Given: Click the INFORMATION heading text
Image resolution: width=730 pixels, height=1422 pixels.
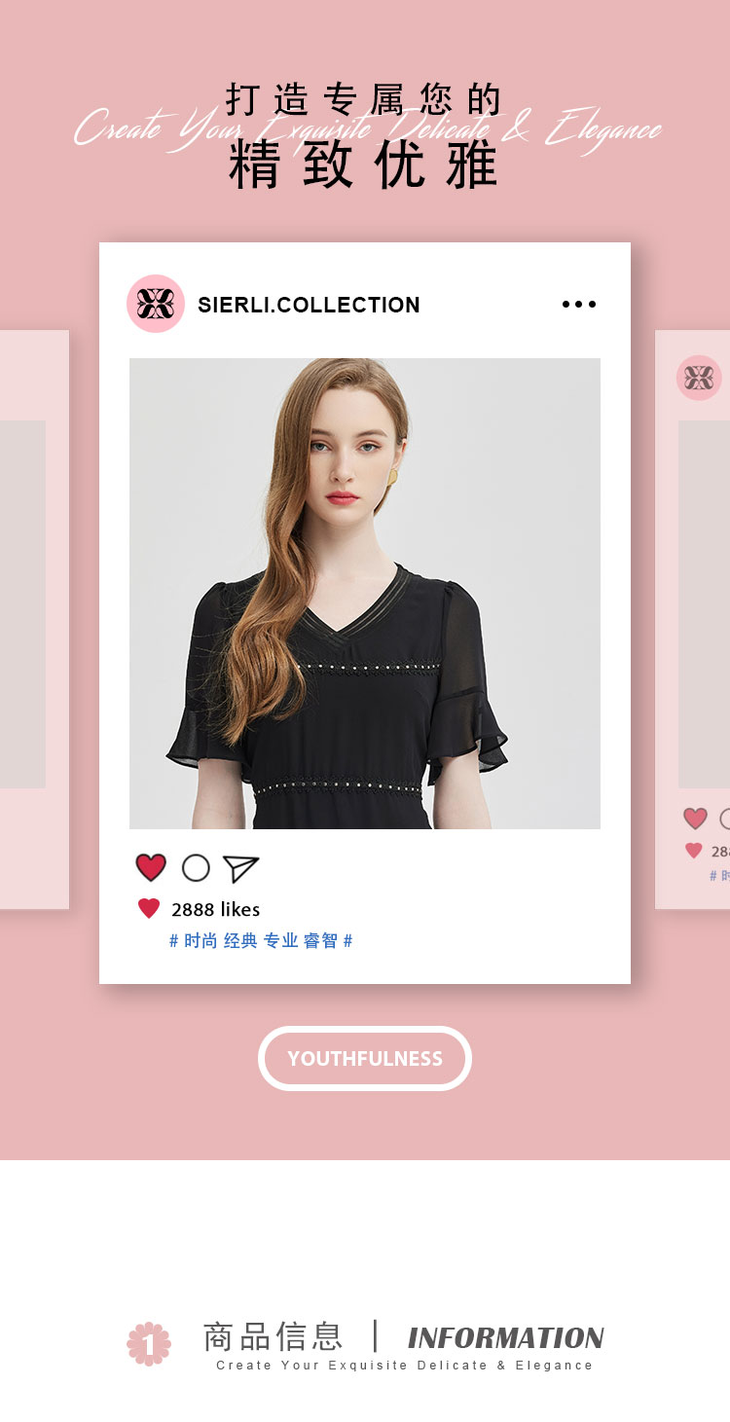Looking at the screenshot, I should (x=505, y=1337).
